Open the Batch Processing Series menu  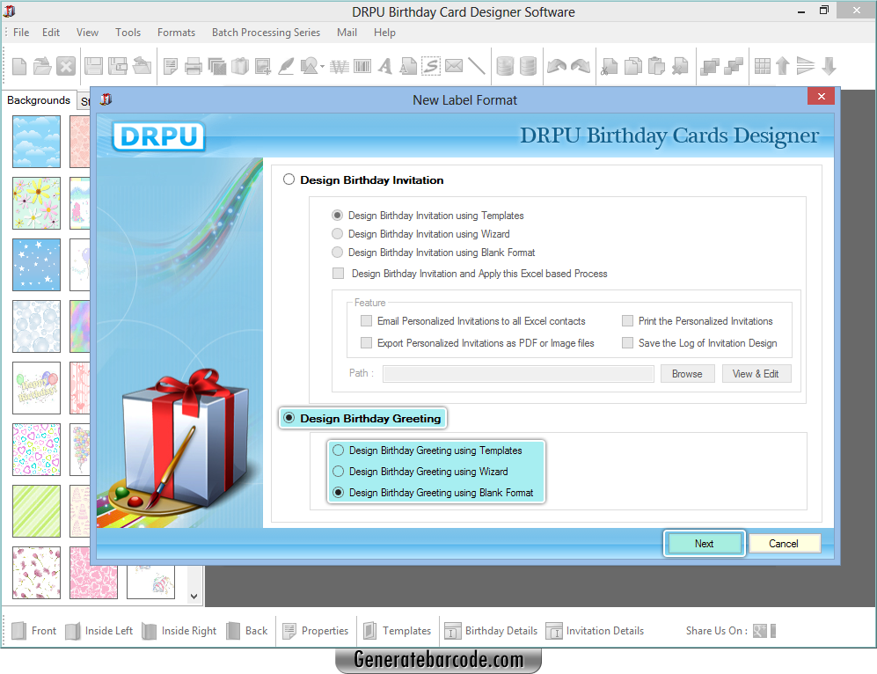[266, 33]
